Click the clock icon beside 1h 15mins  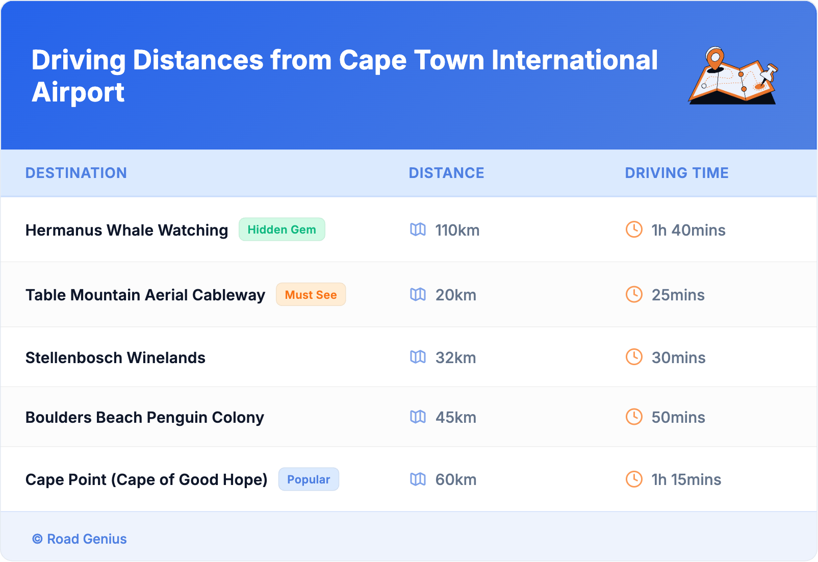pos(634,479)
